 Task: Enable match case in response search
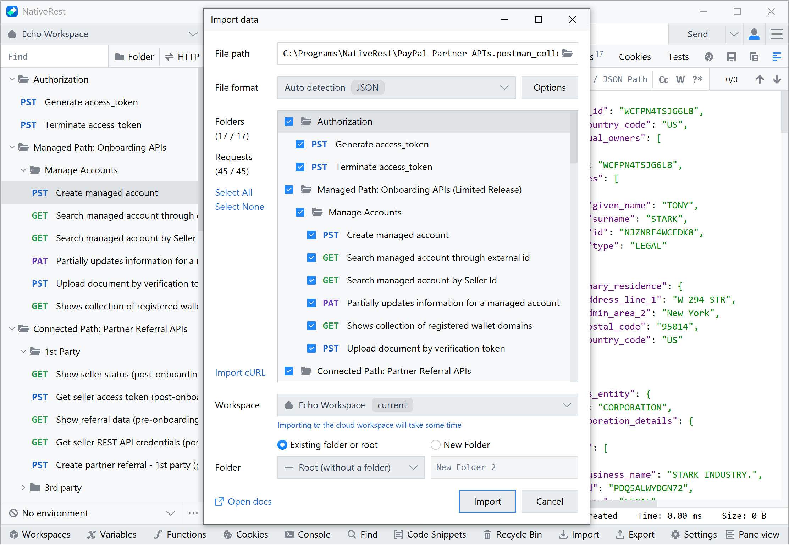(x=663, y=79)
